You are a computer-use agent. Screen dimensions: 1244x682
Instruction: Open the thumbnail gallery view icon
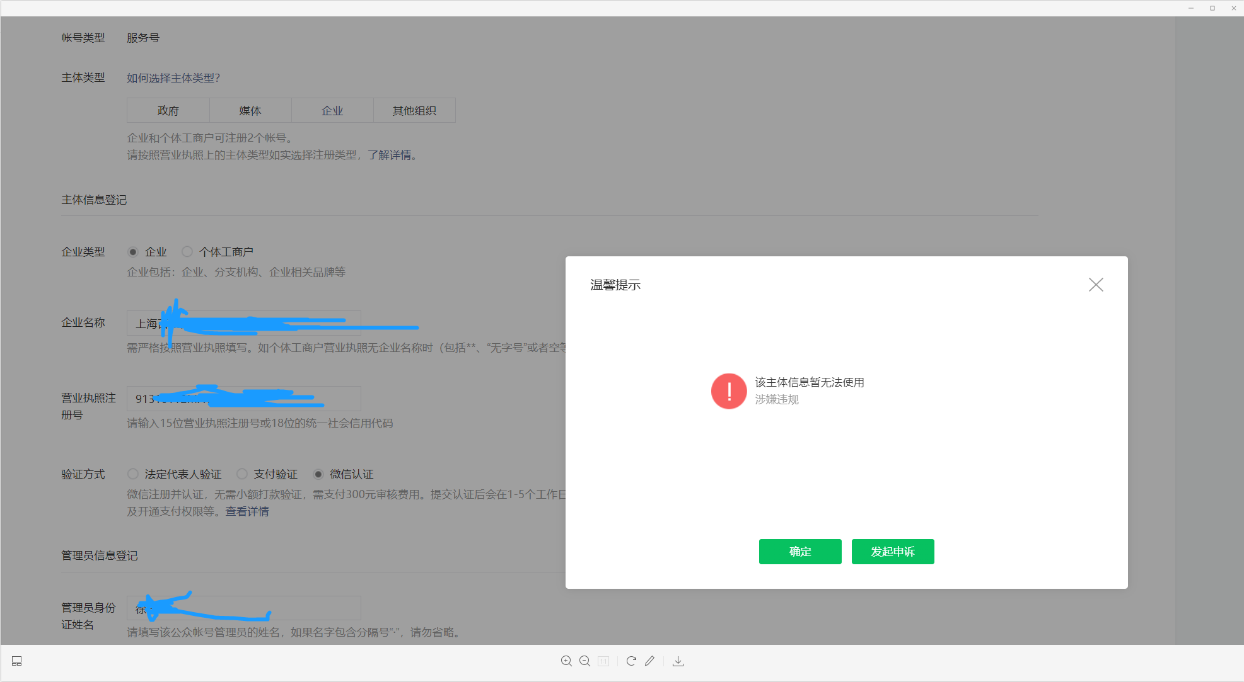[x=17, y=661]
